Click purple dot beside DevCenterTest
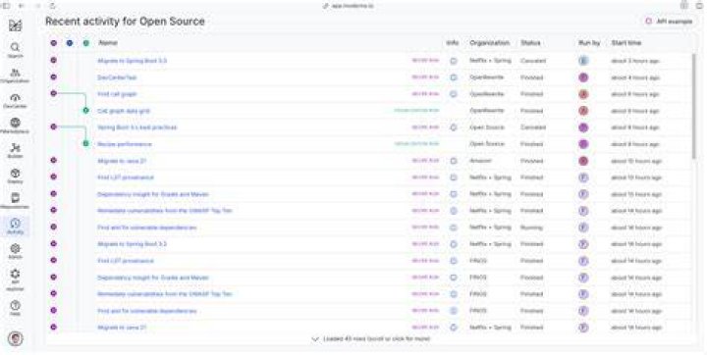This screenshot has height=355, width=707. click(x=54, y=77)
